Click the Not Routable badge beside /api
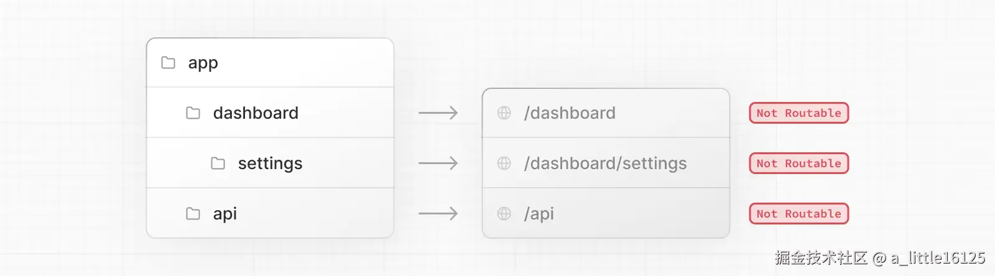The width and height of the screenshot is (995, 276). pos(798,214)
